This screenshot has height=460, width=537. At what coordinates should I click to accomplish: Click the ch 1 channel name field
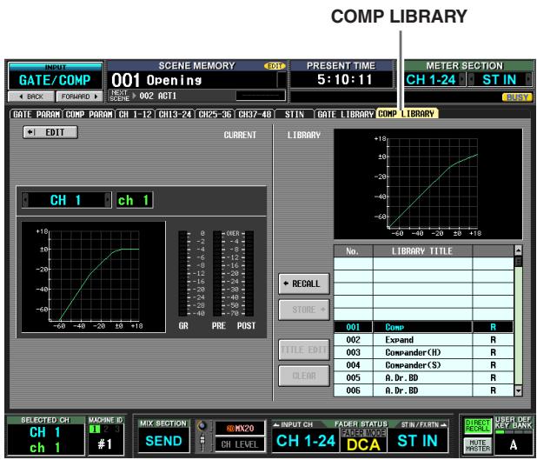tap(135, 200)
